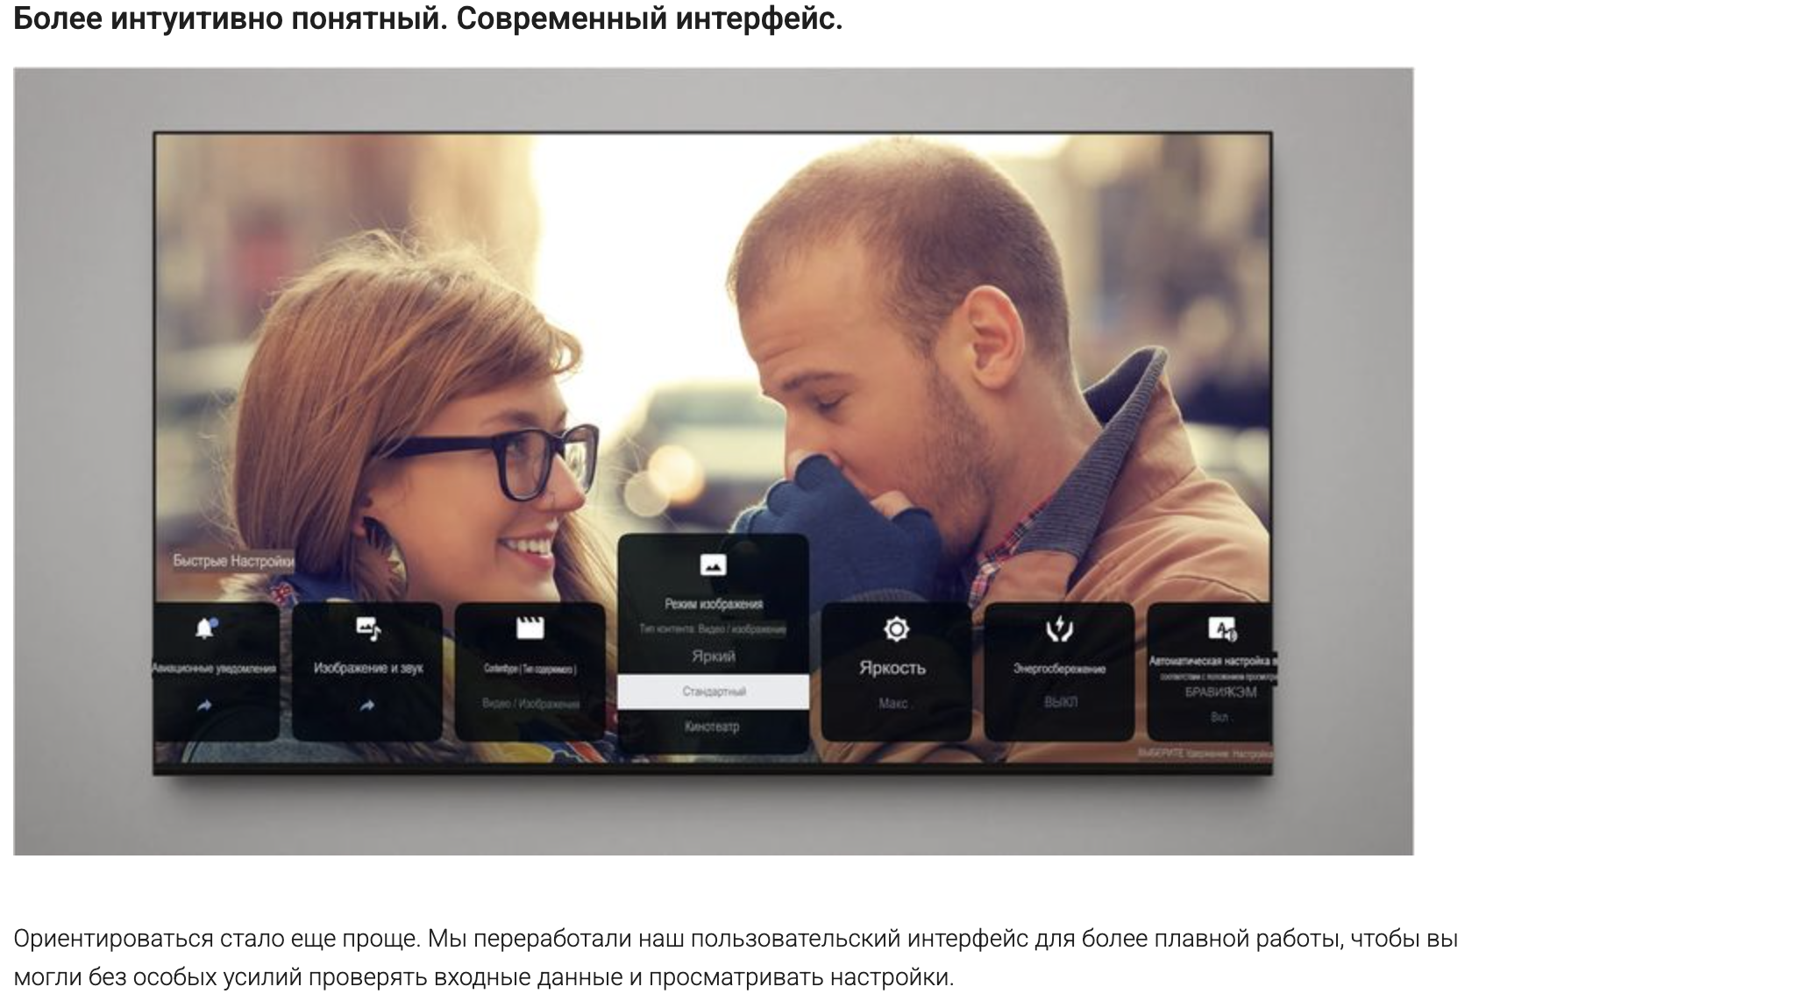Image resolution: width=1806 pixels, height=1008 pixels.
Task: Select Кинотеатр picture mode option
Action: point(712,727)
